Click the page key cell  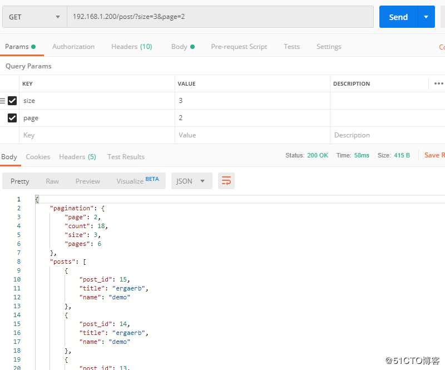coord(97,118)
